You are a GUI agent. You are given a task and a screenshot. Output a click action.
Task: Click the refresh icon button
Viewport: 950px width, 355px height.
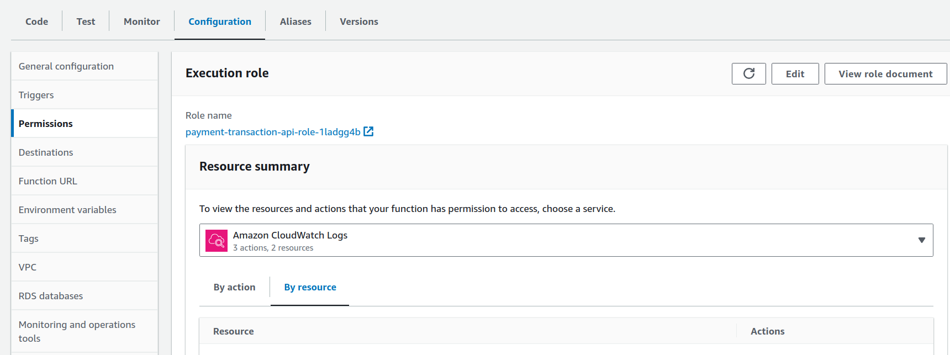[x=748, y=73]
